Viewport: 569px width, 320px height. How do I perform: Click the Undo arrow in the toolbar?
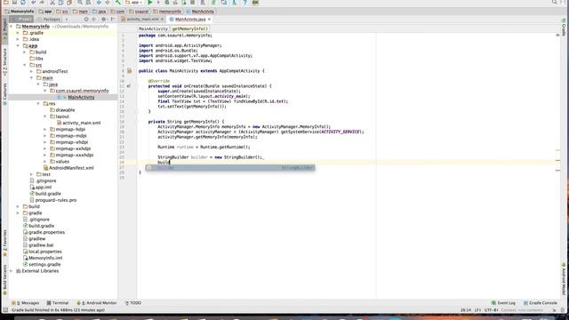(34, 3)
